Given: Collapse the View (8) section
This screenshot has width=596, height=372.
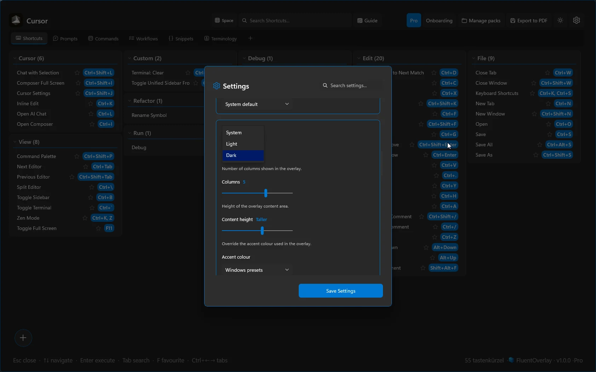Looking at the screenshot, I should (x=15, y=142).
